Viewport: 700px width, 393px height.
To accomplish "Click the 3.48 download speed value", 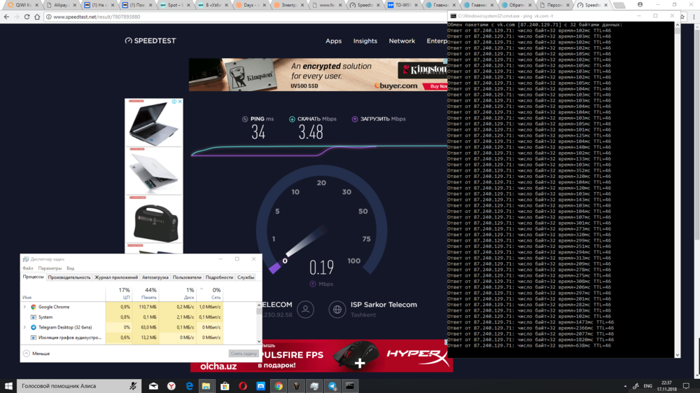I will [311, 132].
